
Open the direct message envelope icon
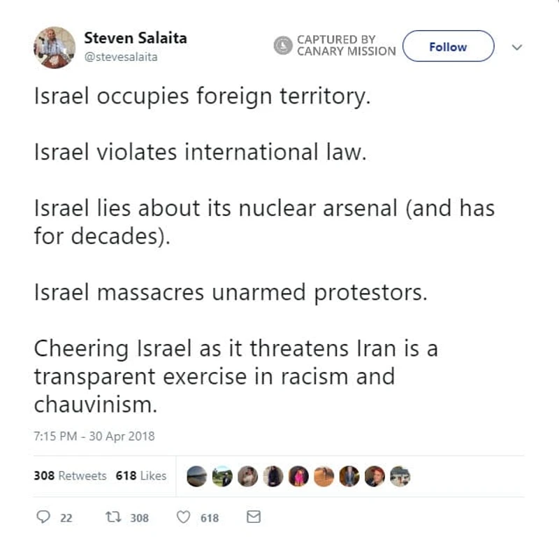(x=253, y=517)
